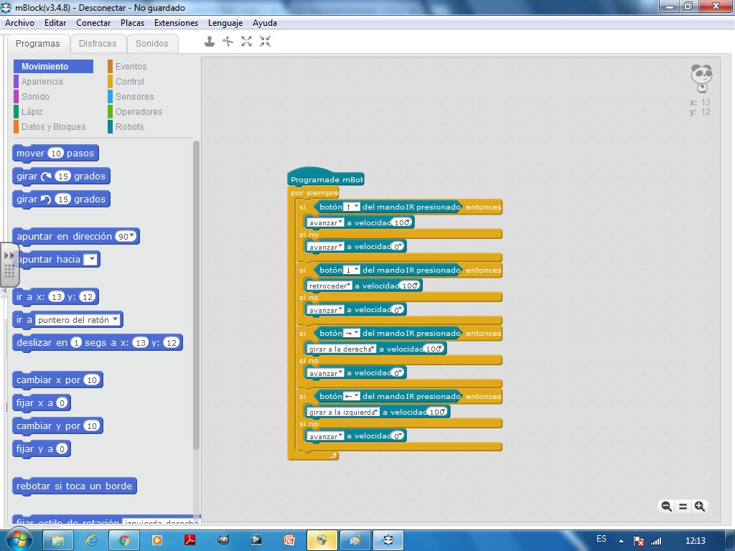Select the Control block category

tap(130, 82)
